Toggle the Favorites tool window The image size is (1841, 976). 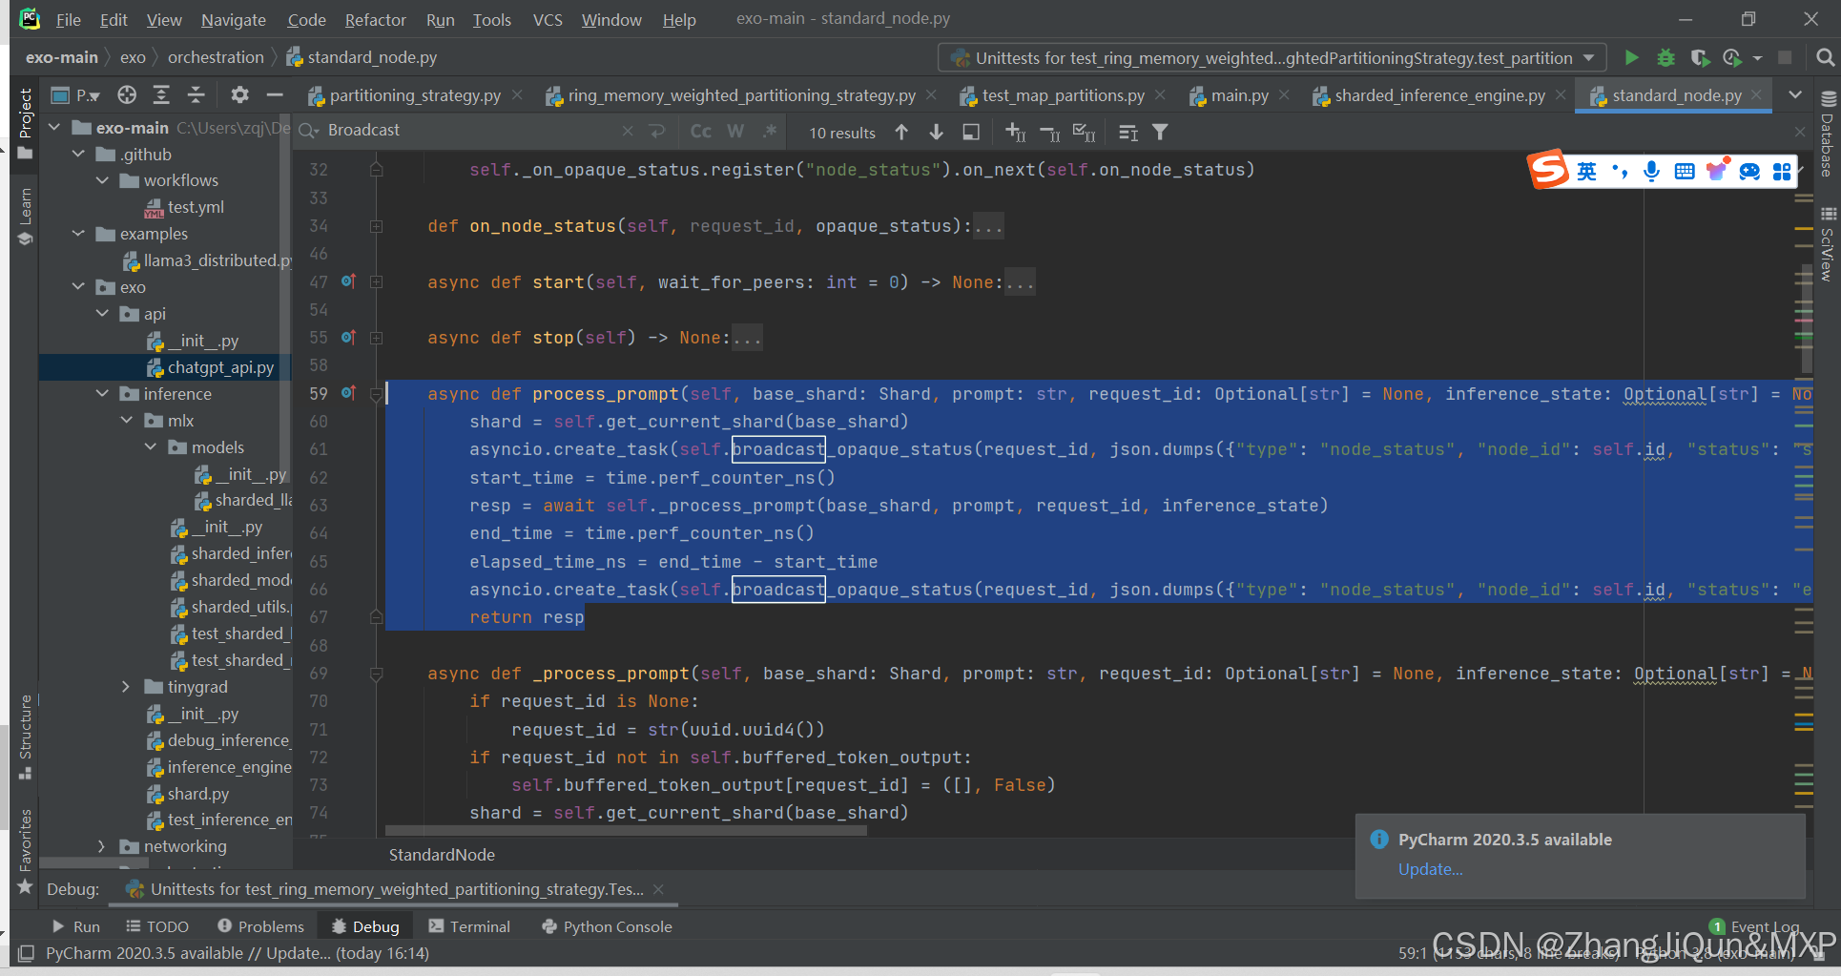point(26,851)
